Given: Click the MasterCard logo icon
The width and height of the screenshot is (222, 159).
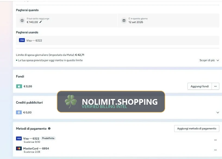Looking at the screenshot, I should tap(19, 148).
